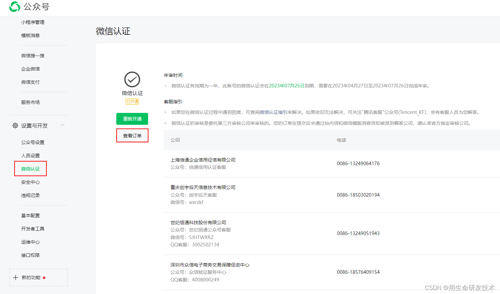Open 企业微信 sidebar entry
Screen dimensions: 500x294
[x=30, y=69]
